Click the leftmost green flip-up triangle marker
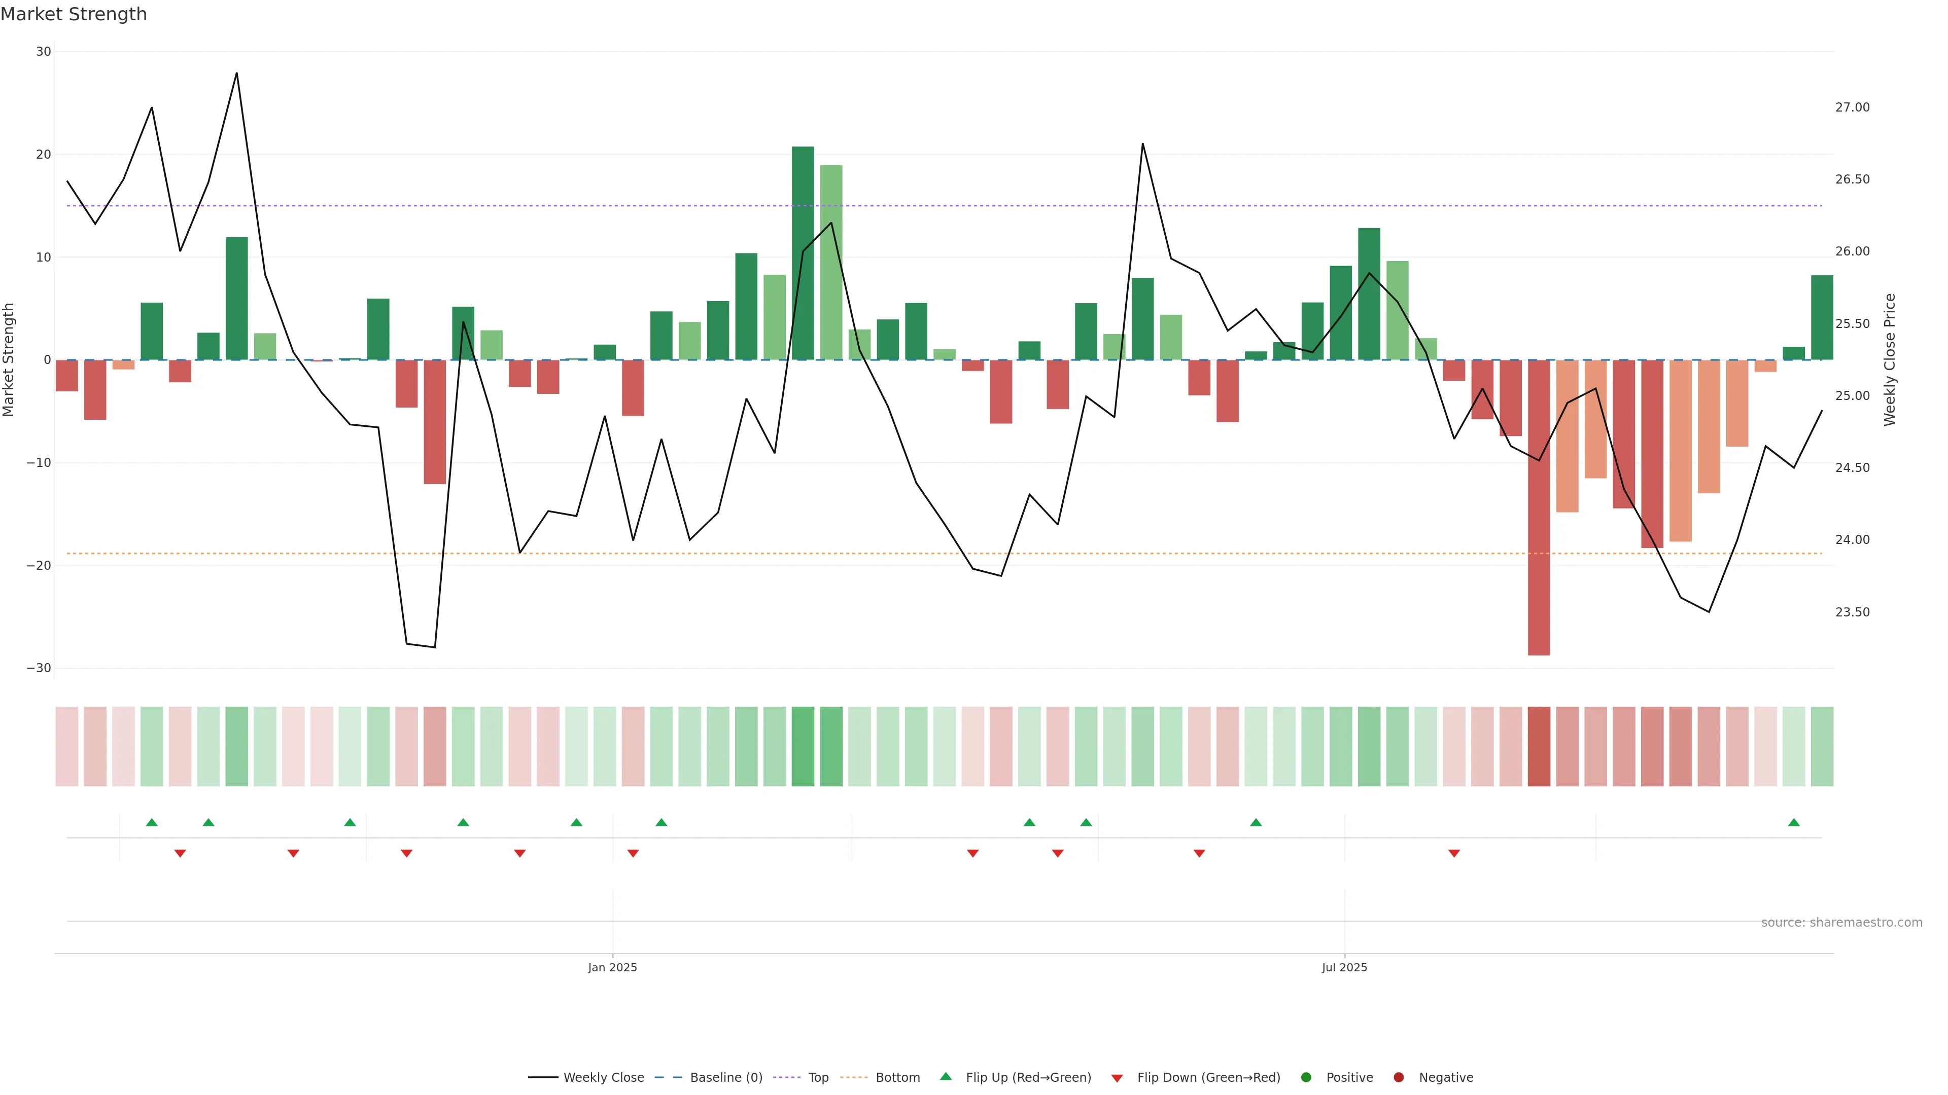 click(x=152, y=822)
